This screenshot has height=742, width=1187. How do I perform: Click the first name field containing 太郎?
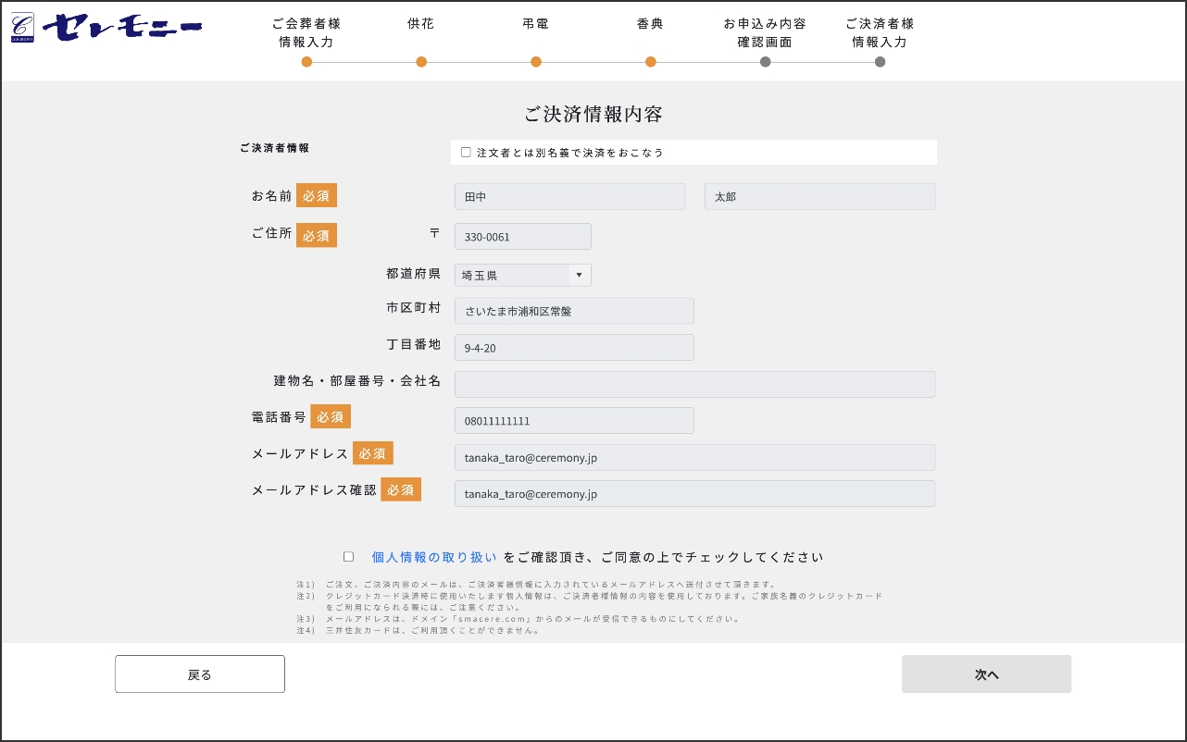coord(819,197)
